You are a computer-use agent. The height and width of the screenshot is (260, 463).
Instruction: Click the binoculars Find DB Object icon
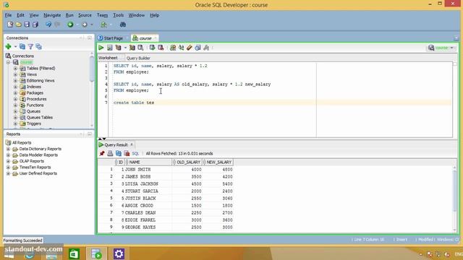[x=123, y=25]
